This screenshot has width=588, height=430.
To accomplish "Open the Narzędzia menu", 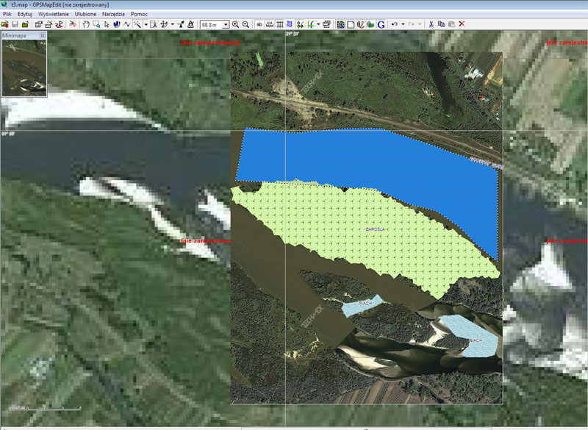I will [112, 14].
